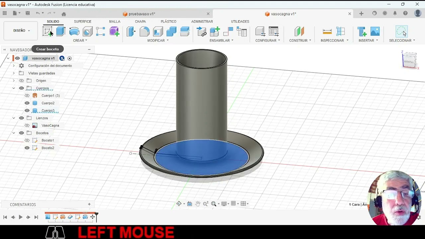Image resolution: width=425 pixels, height=239 pixels.
Task: Select the Configure model icon
Action: [x=260, y=32]
